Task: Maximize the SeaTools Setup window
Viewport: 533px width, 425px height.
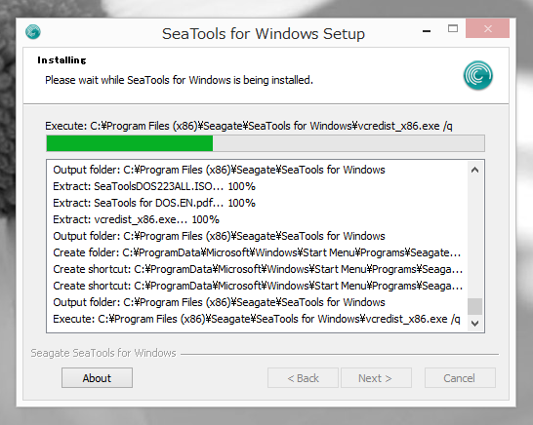Action: tap(453, 29)
